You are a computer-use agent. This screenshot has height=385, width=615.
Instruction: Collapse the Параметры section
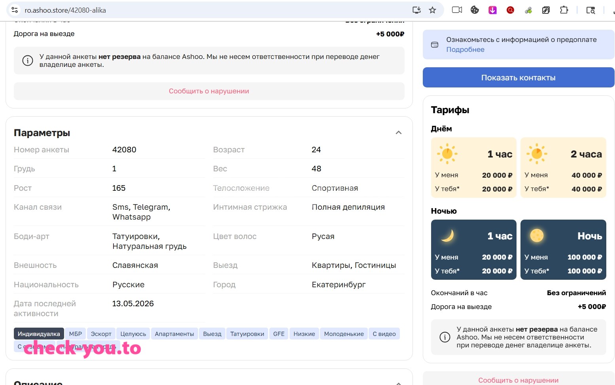click(399, 133)
